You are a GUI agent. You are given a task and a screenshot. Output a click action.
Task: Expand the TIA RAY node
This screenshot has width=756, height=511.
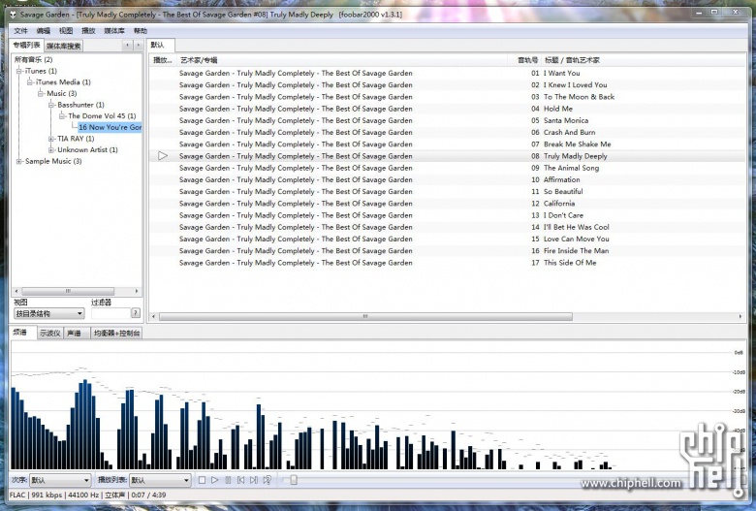[51, 139]
